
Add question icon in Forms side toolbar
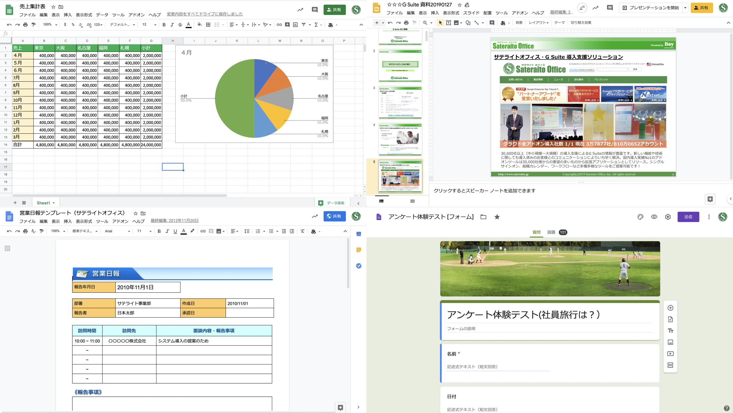point(670,308)
